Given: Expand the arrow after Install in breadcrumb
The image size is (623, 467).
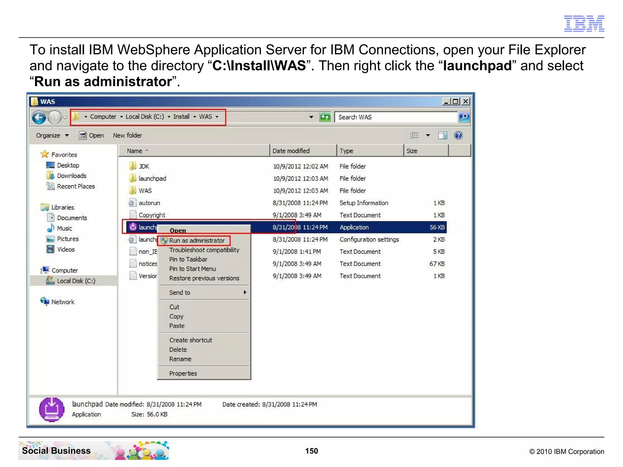Looking at the screenshot, I should [x=194, y=117].
